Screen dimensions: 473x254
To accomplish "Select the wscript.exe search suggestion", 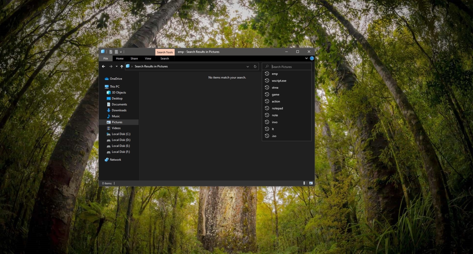I will 279,80.
